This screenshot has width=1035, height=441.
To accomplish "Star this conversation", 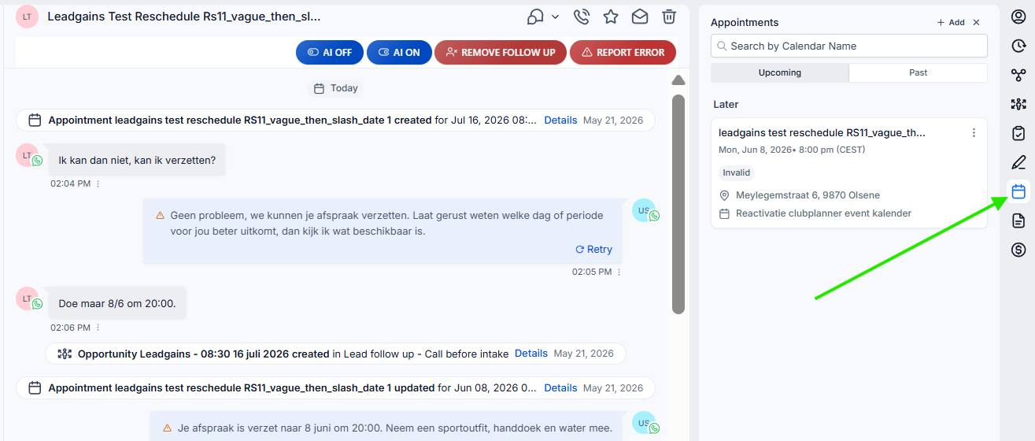I will click(x=611, y=17).
